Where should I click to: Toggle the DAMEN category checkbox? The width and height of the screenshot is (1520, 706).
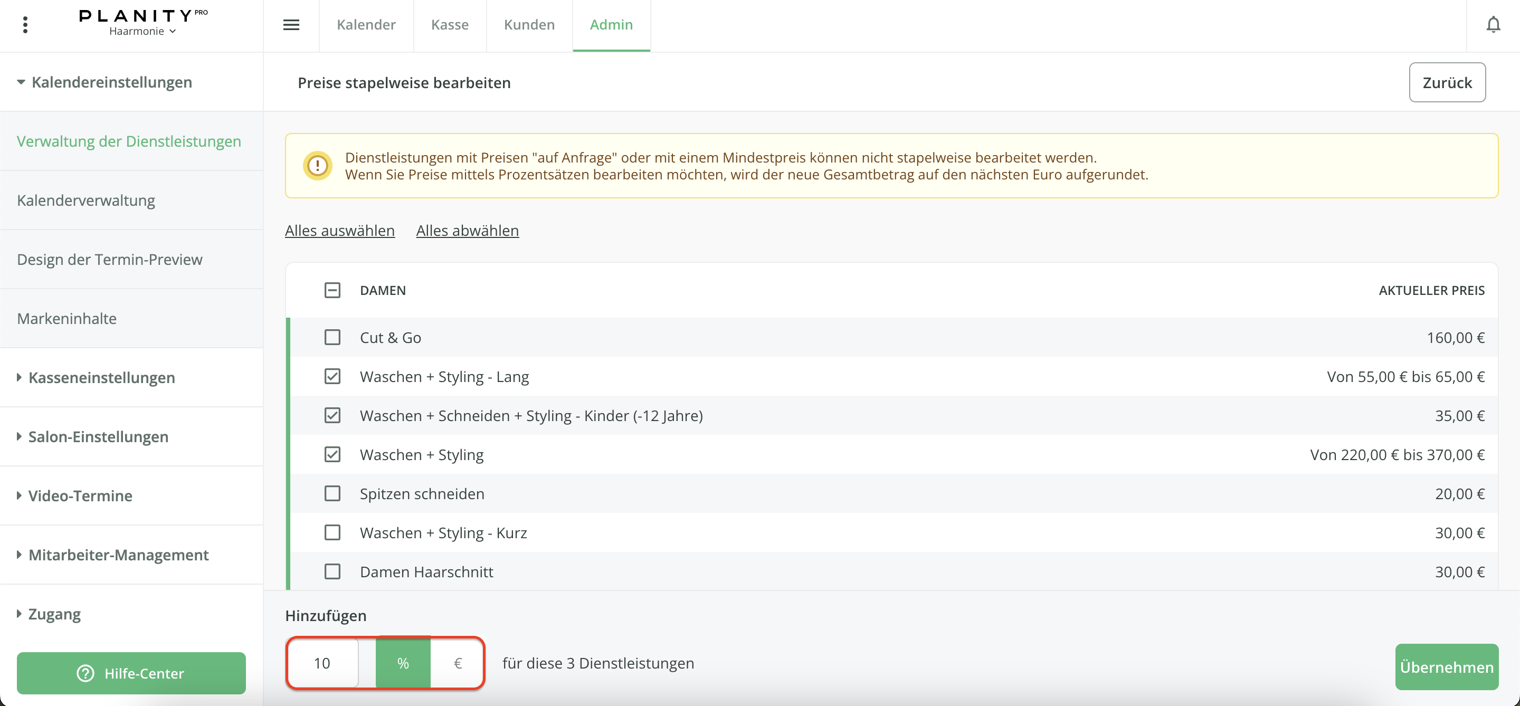click(332, 290)
